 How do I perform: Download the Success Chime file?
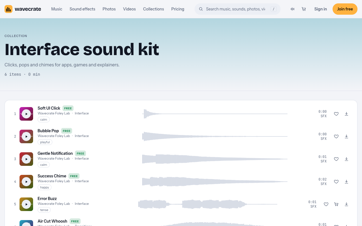[346, 182]
